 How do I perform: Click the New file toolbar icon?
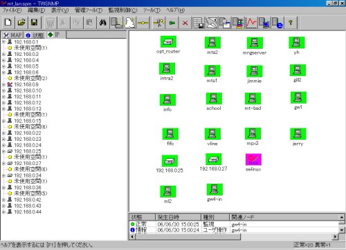pyautogui.click(x=8, y=23)
